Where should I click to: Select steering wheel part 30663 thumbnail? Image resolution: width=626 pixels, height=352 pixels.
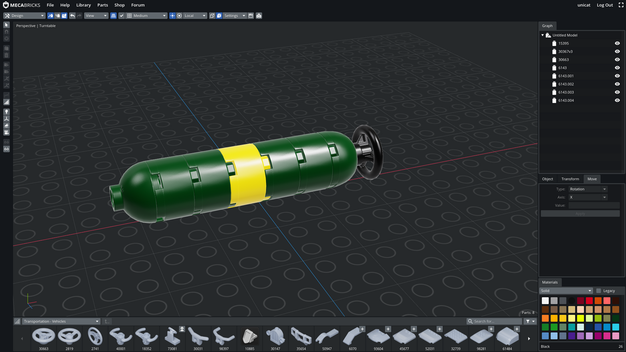coord(44,339)
